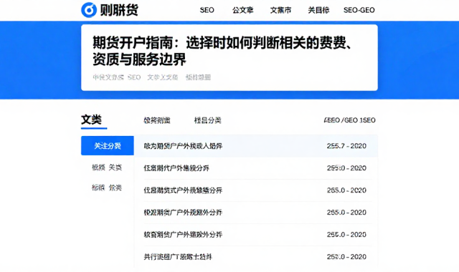Select the bottom sidebar category ending in 依类

click(x=107, y=188)
